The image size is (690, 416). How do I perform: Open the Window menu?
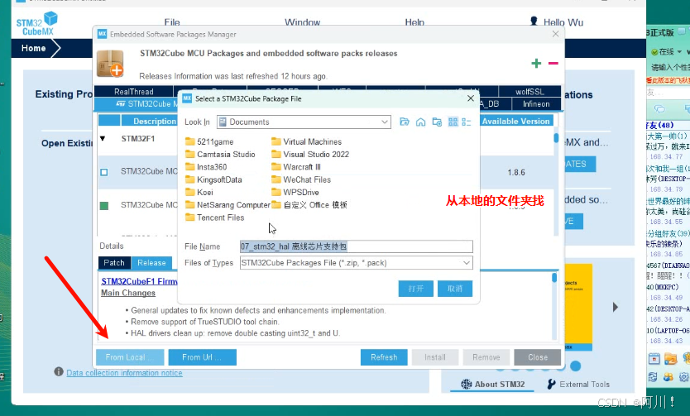tap(302, 22)
